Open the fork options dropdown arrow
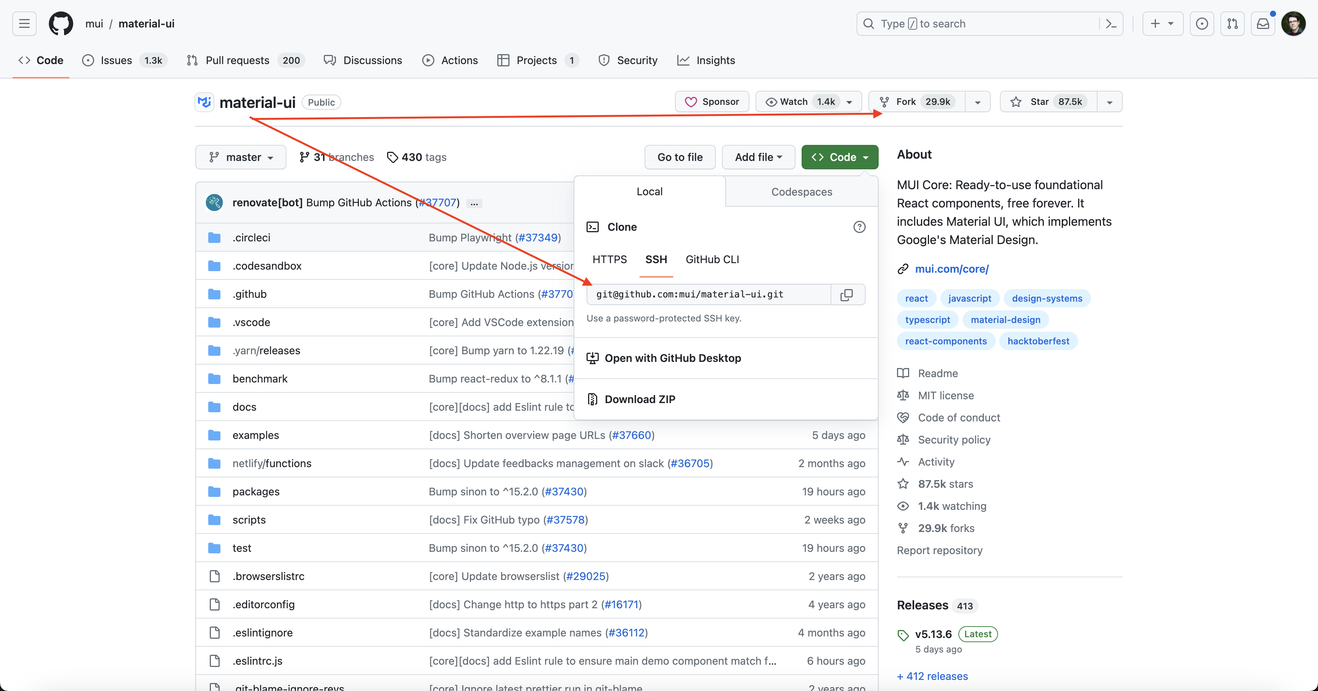Viewport: 1318px width, 691px height. pyautogui.click(x=978, y=102)
